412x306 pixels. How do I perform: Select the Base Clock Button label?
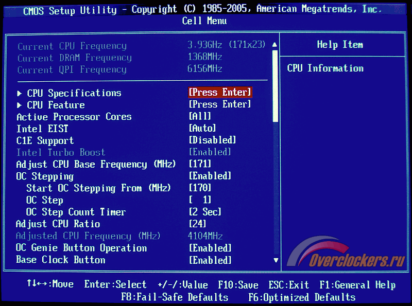tap(61, 260)
